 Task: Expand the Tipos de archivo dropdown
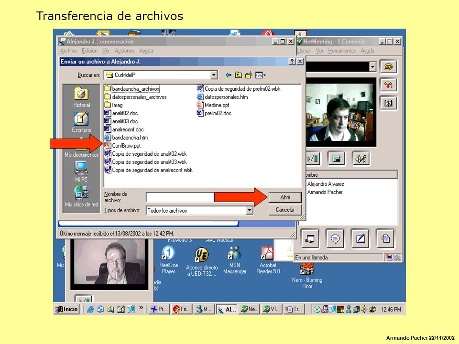pyautogui.click(x=250, y=210)
